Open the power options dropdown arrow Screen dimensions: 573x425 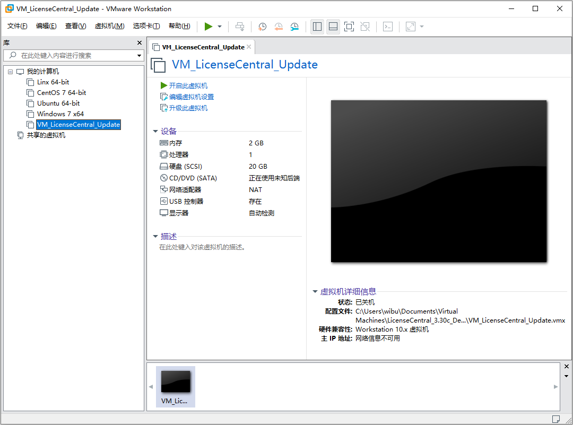pos(220,27)
